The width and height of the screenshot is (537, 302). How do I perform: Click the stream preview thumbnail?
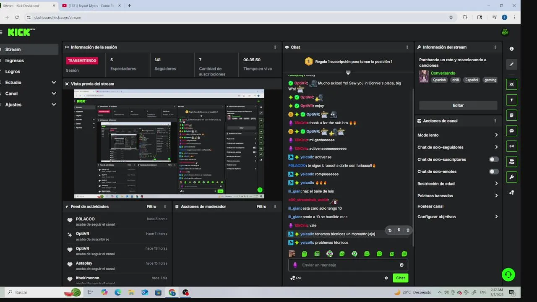click(x=169, y=144)
